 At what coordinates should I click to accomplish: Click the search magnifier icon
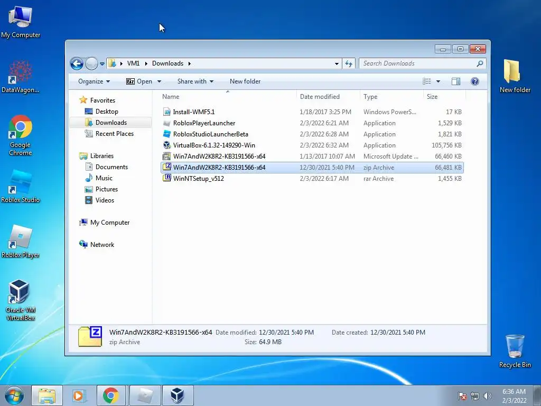click(480, 63)
